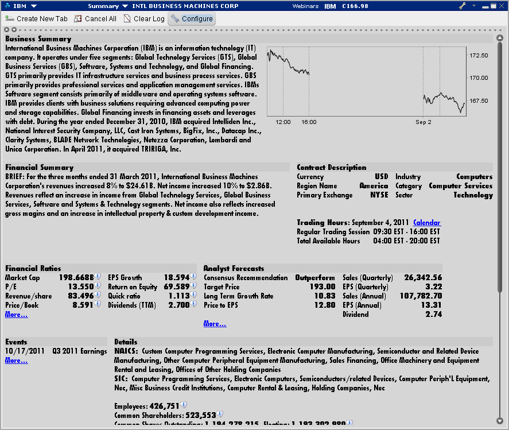The width and height of the screenshot is (509, 430).
Task: Click the Currency value USD
Action: coord(382,177)
